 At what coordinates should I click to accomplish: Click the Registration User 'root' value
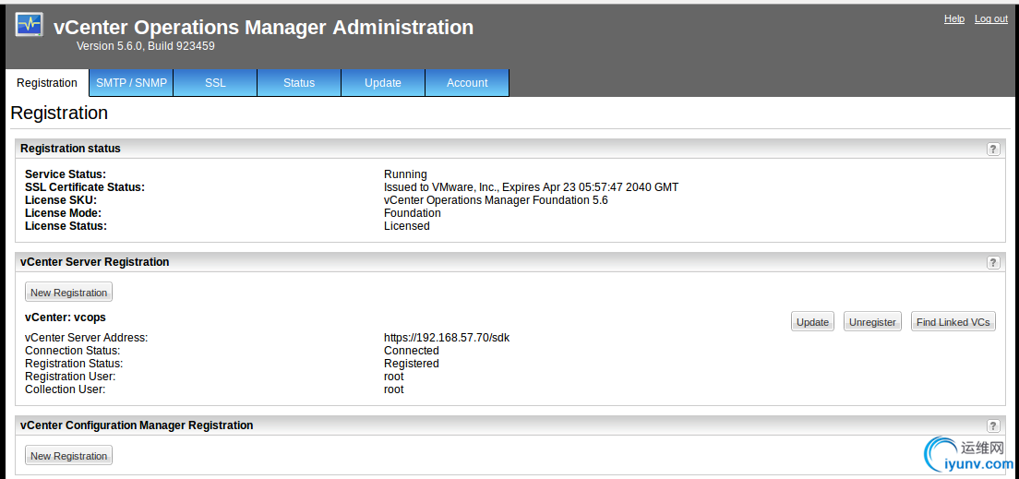(x=394, y=377)
